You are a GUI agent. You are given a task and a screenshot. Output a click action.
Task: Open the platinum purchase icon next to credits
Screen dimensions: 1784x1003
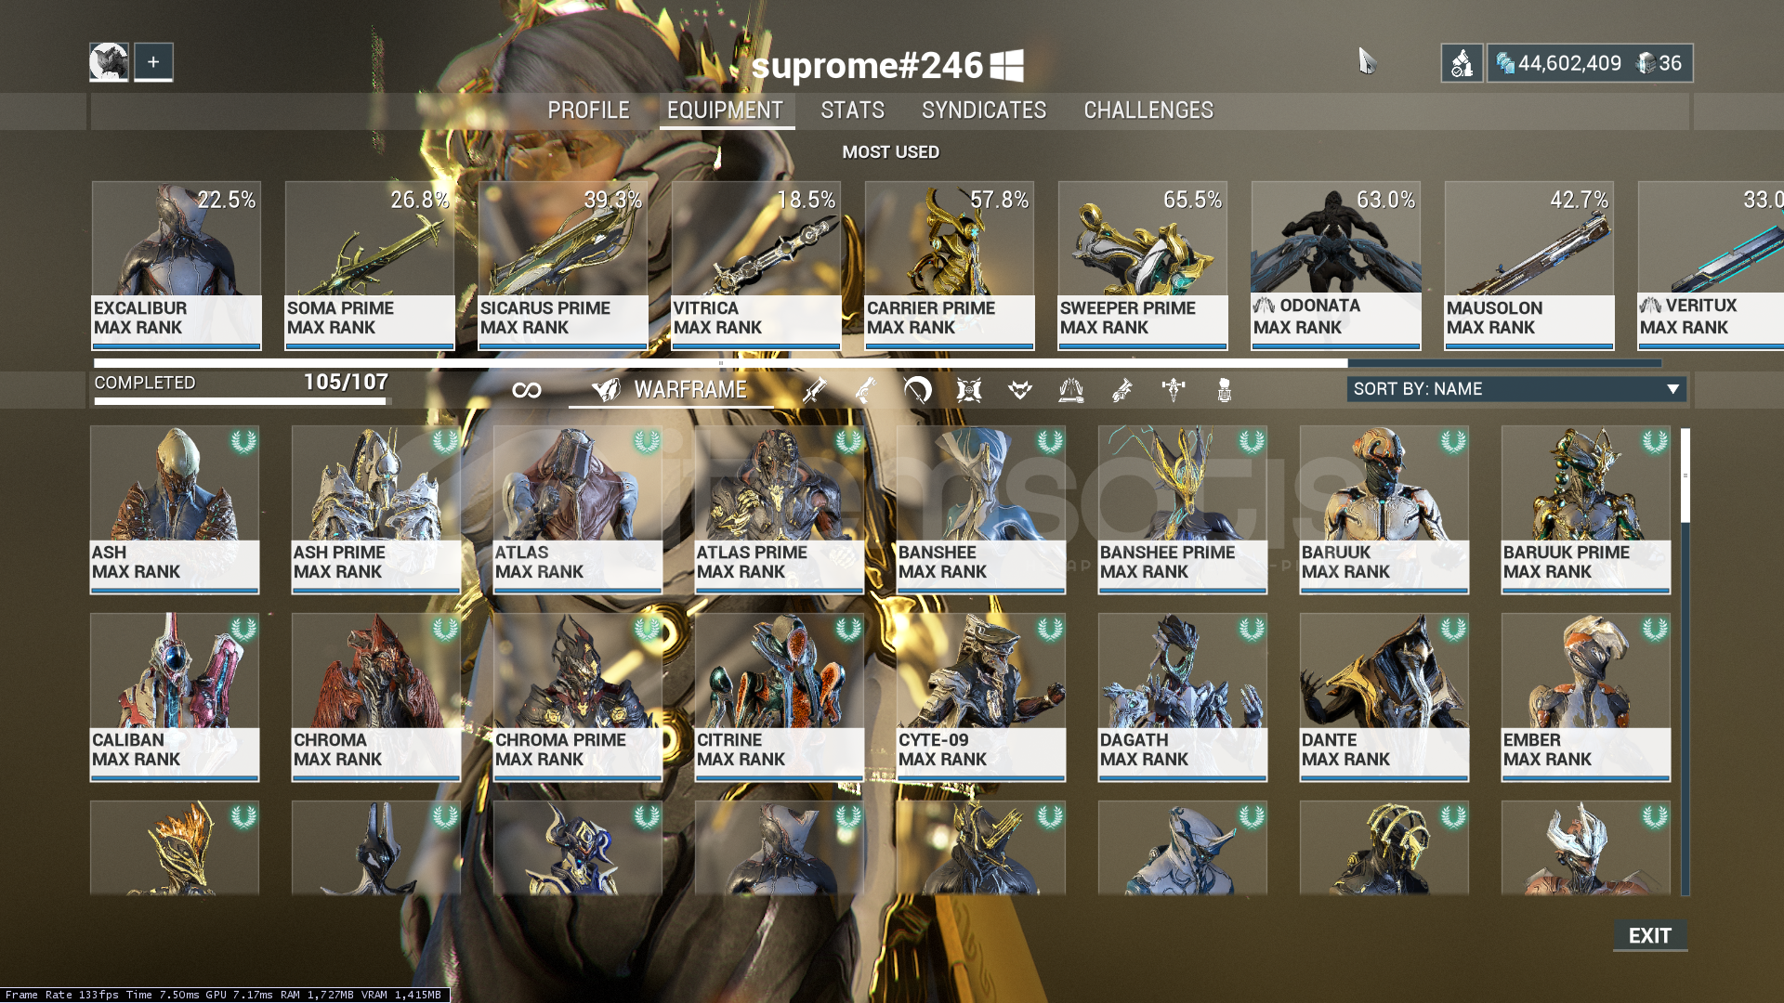[1462, 63]
